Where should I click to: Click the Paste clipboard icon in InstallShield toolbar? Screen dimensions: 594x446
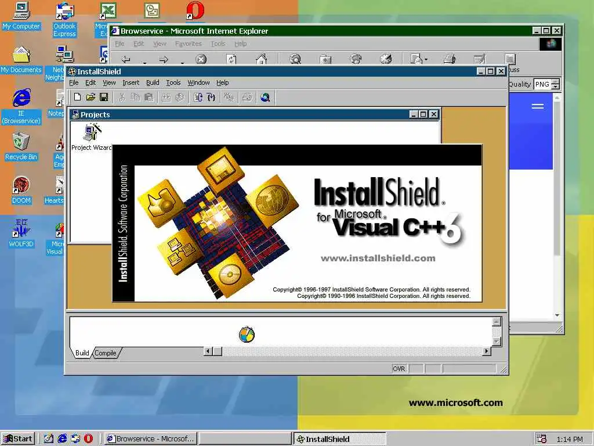pyautogui.click(x=149, y=98)
